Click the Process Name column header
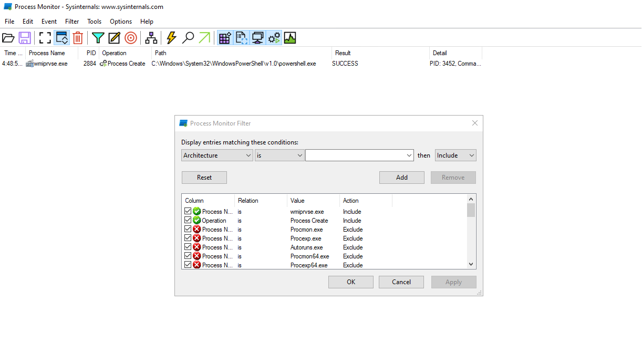Image resolution: width=642 pixels, height=343 pixels. click(52, 53)
